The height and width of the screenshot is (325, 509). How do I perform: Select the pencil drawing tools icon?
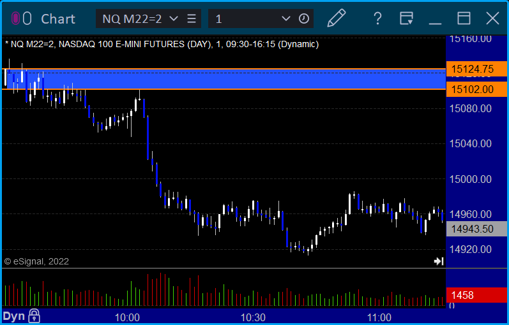[337, 18]
